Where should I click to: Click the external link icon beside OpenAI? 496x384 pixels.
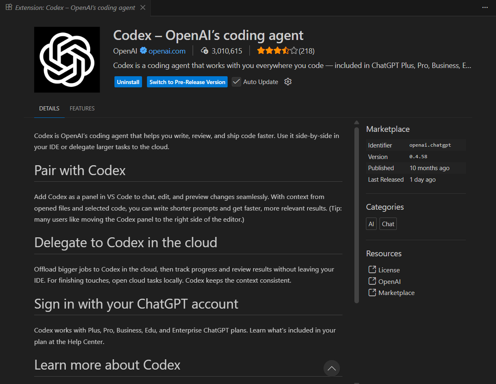coord(372,281)
